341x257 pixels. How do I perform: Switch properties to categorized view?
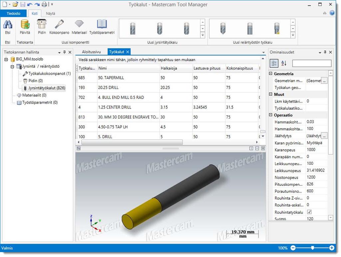point(274,63)
